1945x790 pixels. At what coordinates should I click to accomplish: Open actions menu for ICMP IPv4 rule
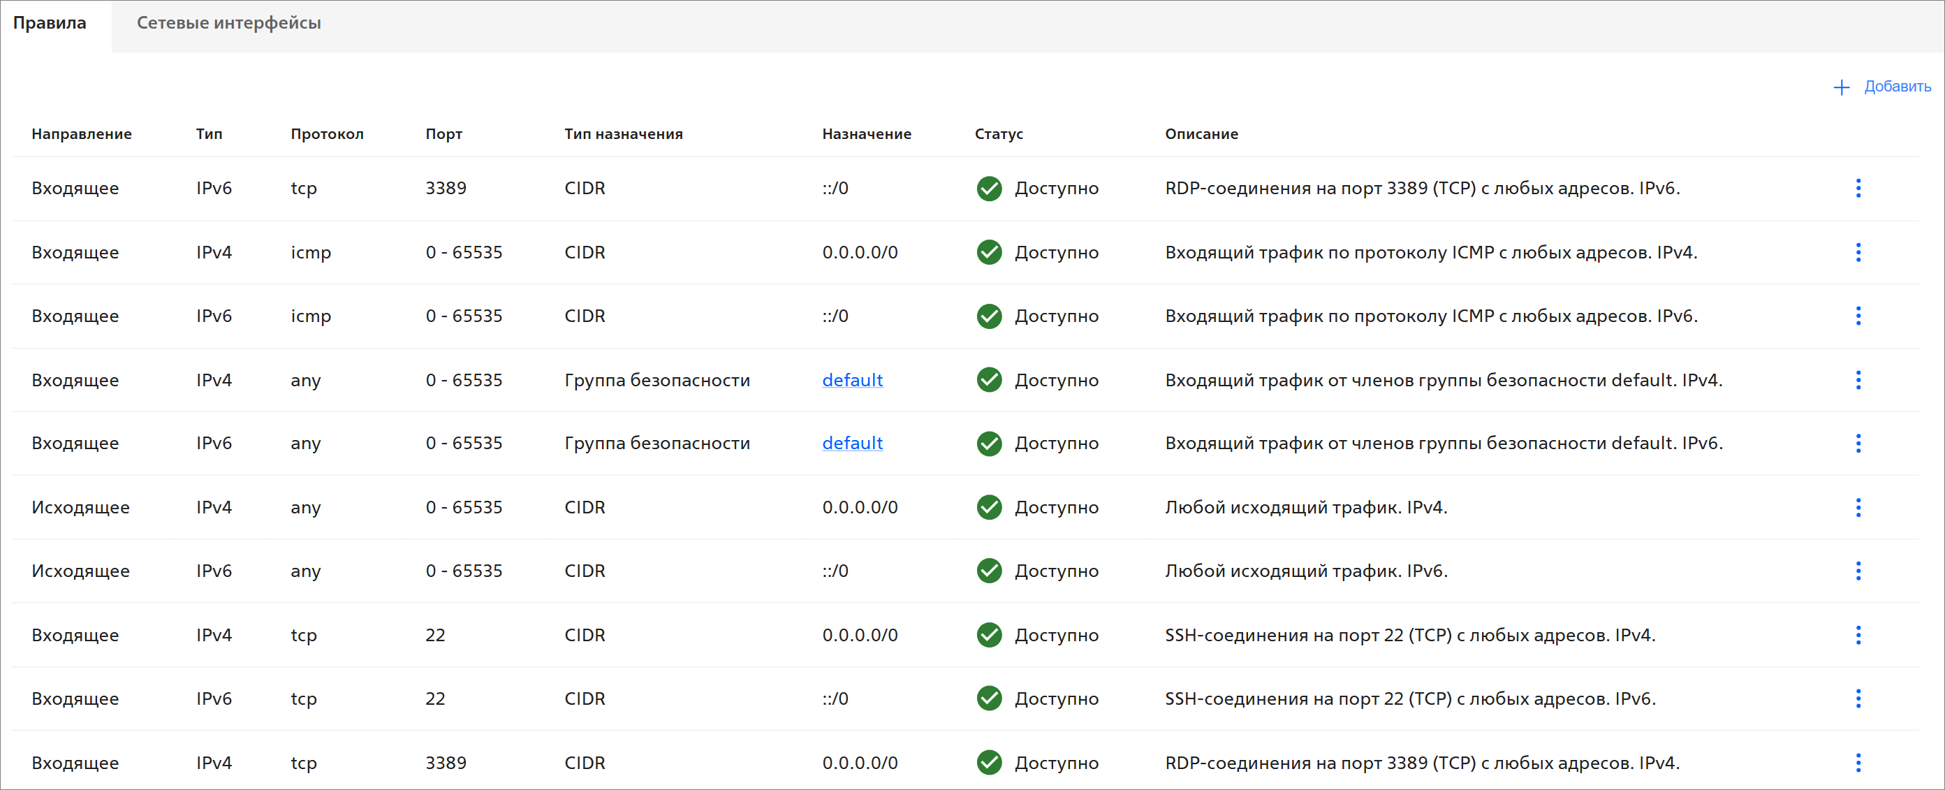tap(1858, 252)
